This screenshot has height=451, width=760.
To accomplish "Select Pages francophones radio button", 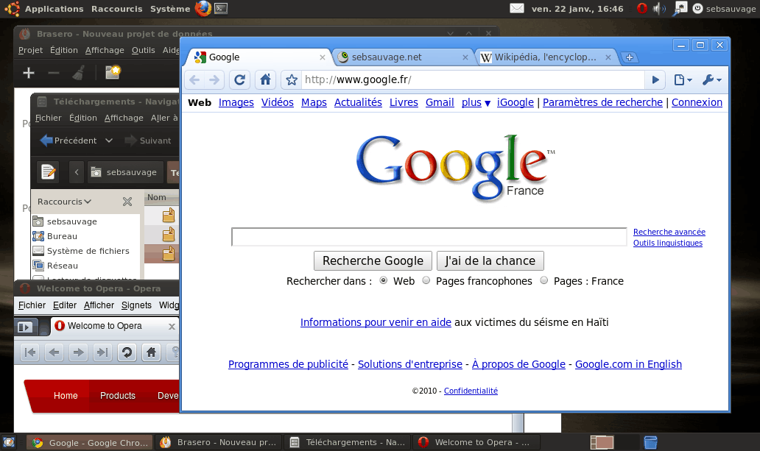I will (x=426, y=280).
